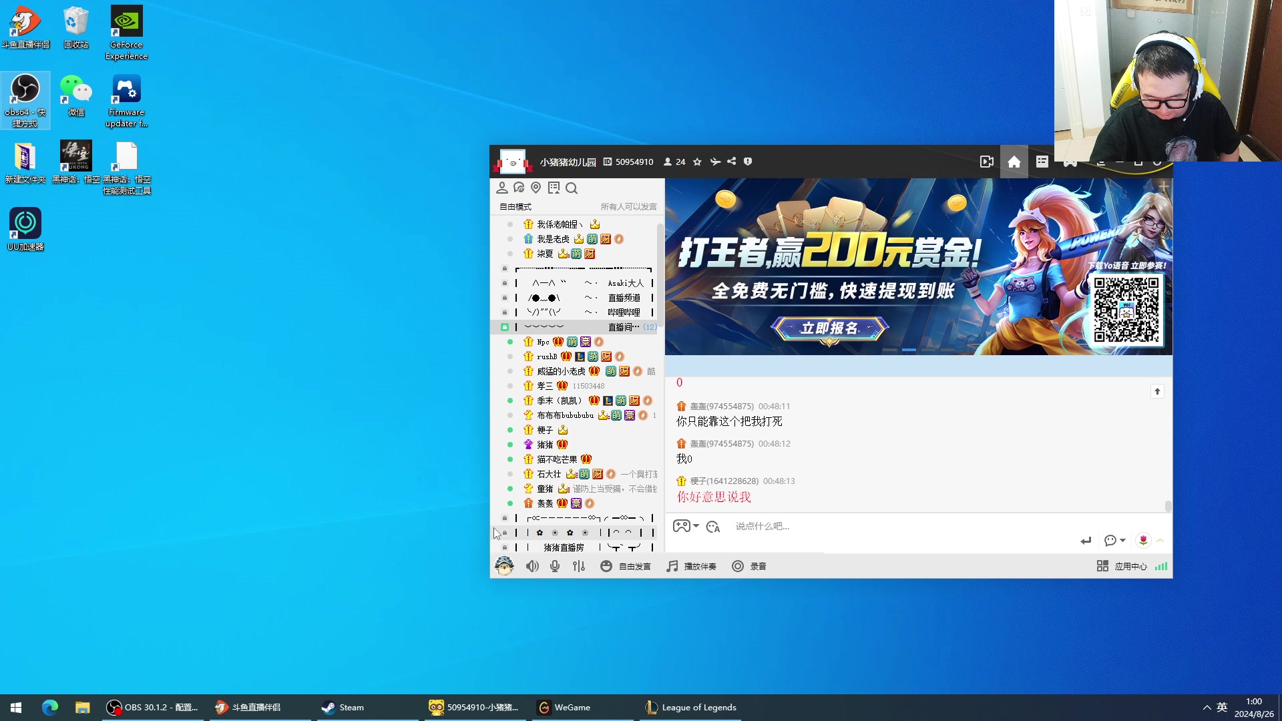Select the emoji picker icon in chat
Viewport: 1282px width, 721px height.
(714, 525)
